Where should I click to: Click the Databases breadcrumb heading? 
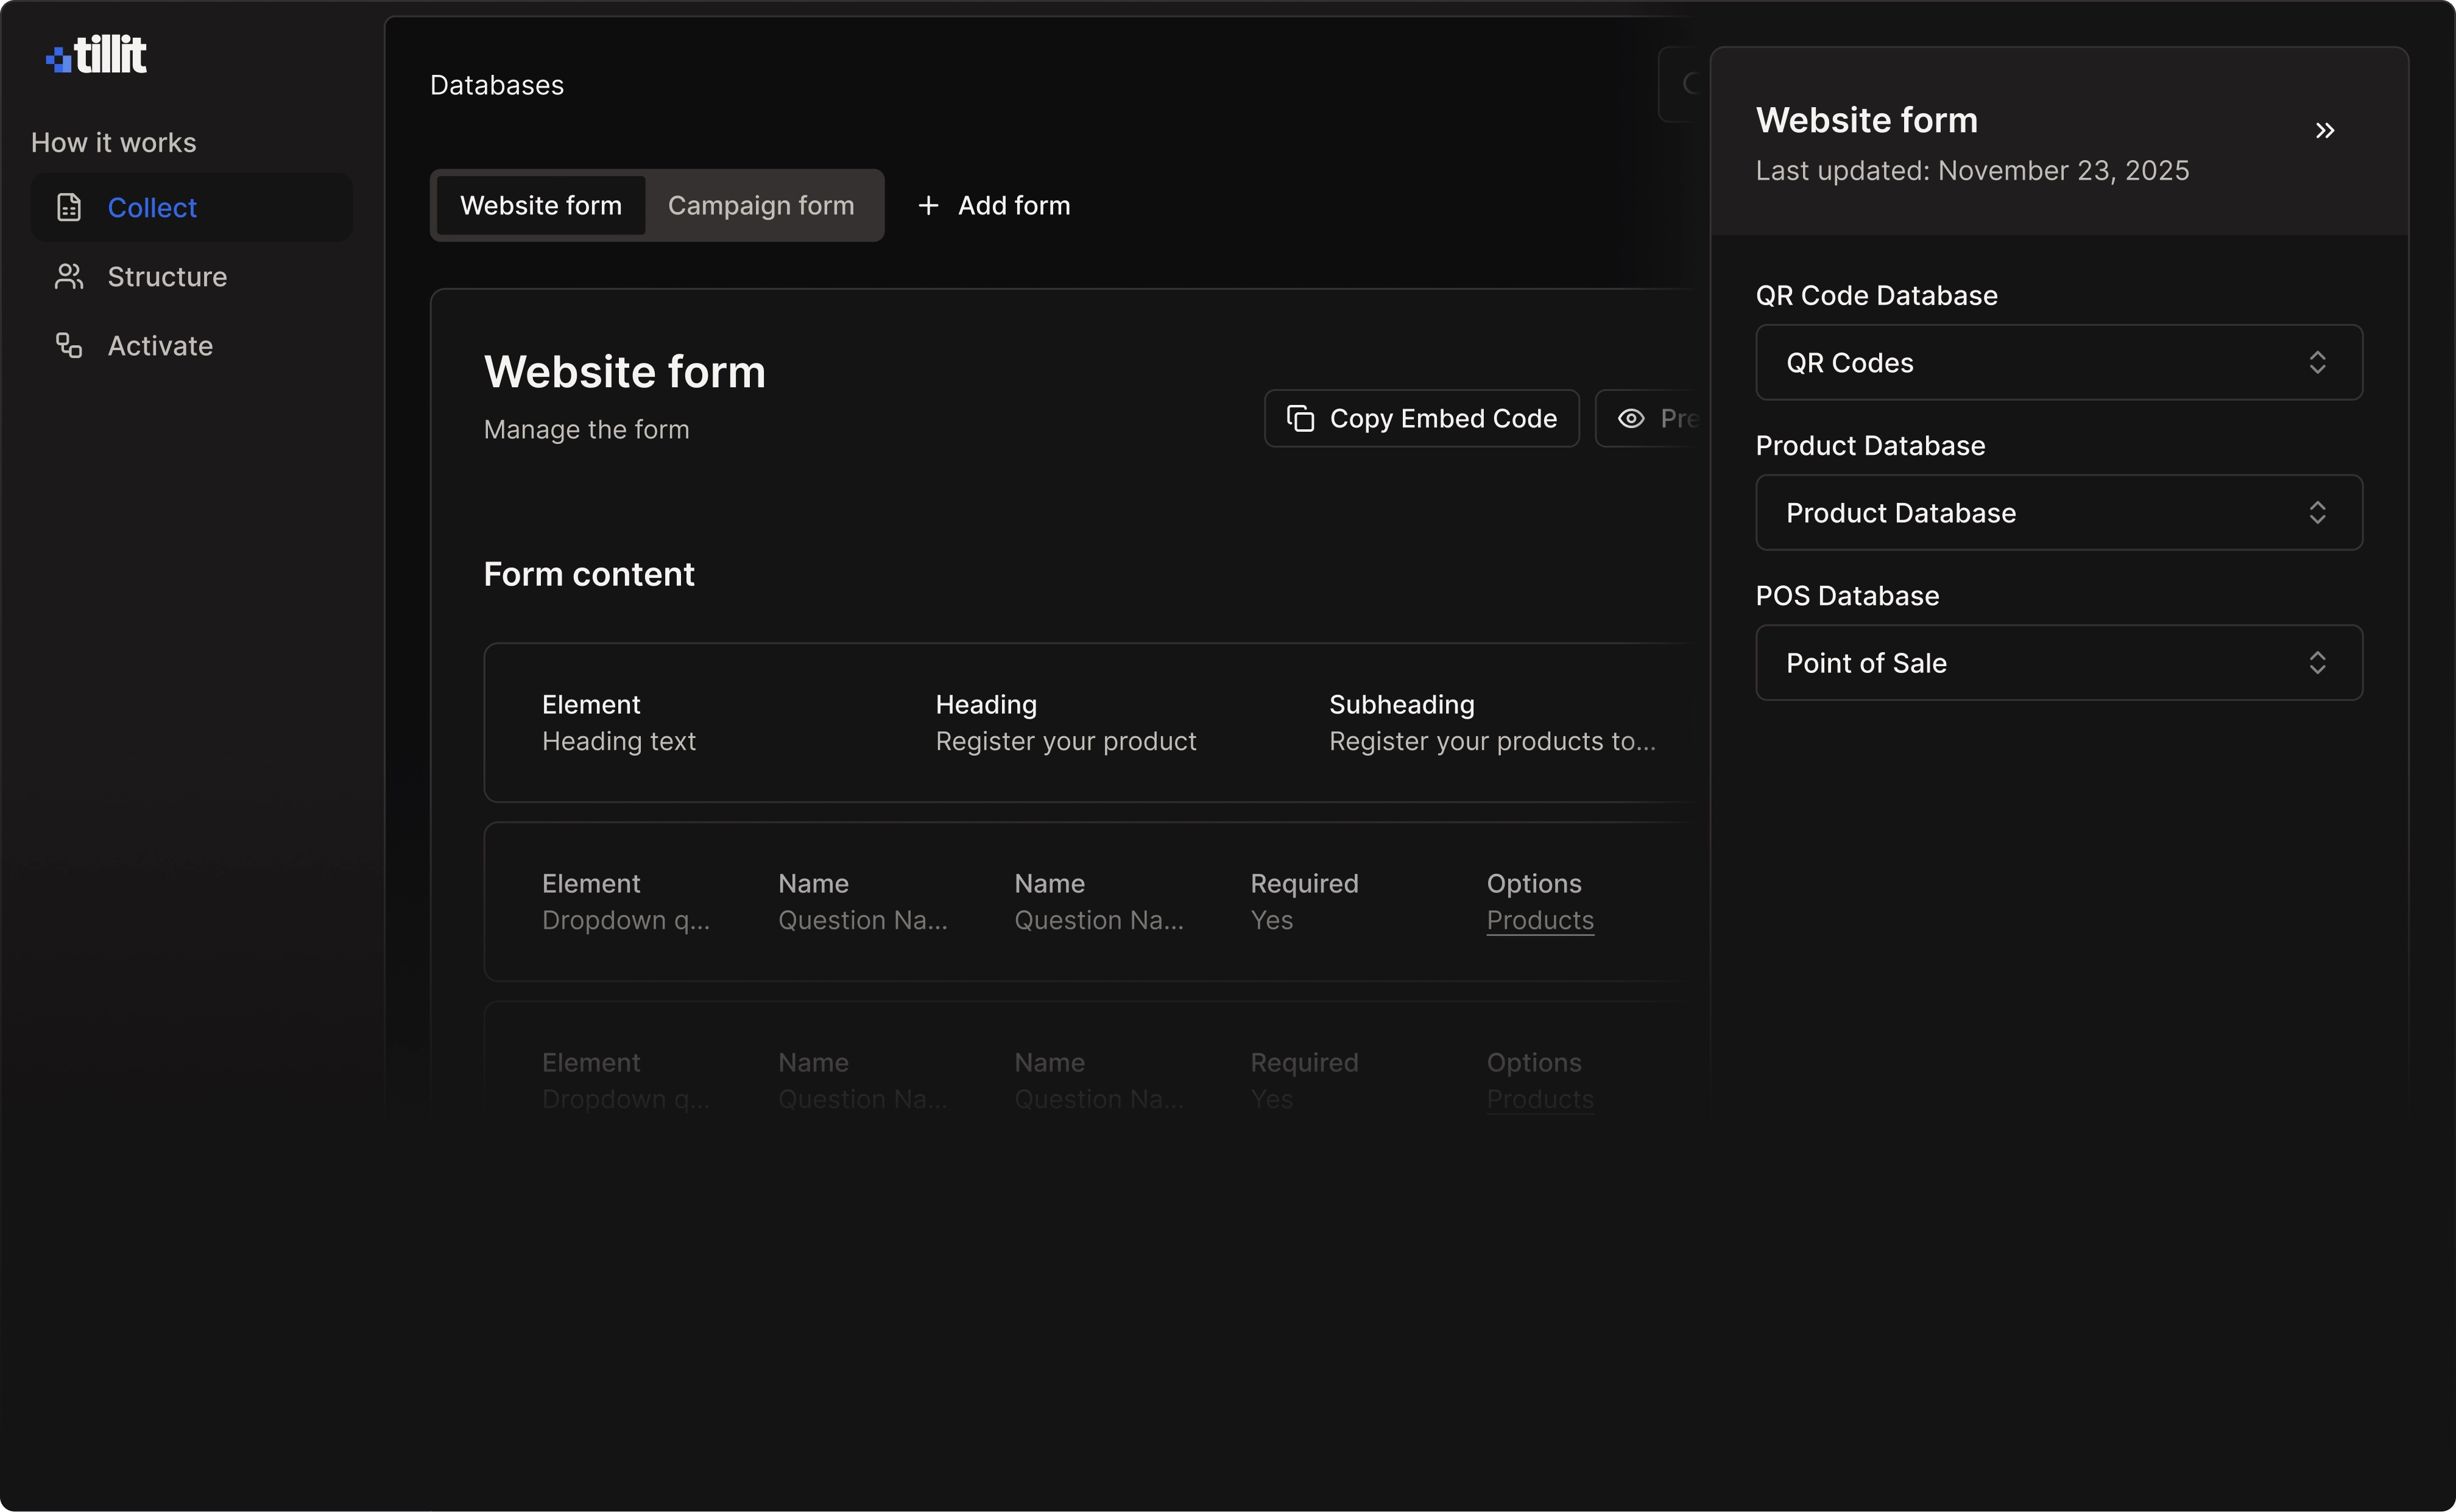[496, 85]
